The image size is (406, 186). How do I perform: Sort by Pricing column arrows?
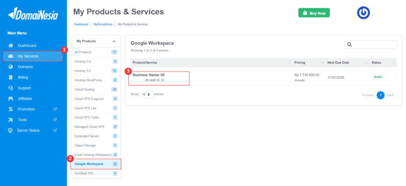[x=322, y=63]
